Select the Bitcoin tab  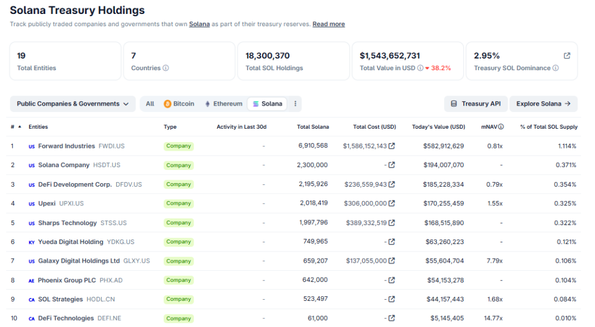pos(179,104)
